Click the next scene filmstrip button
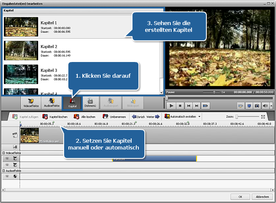Viewport: 276px width, 203px height. click(205, 106)
